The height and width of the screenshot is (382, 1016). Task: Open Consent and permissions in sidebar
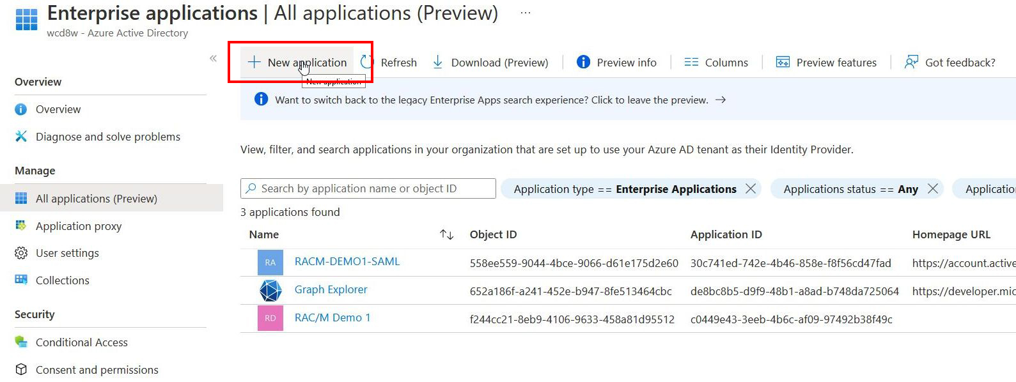coord(97,370)
